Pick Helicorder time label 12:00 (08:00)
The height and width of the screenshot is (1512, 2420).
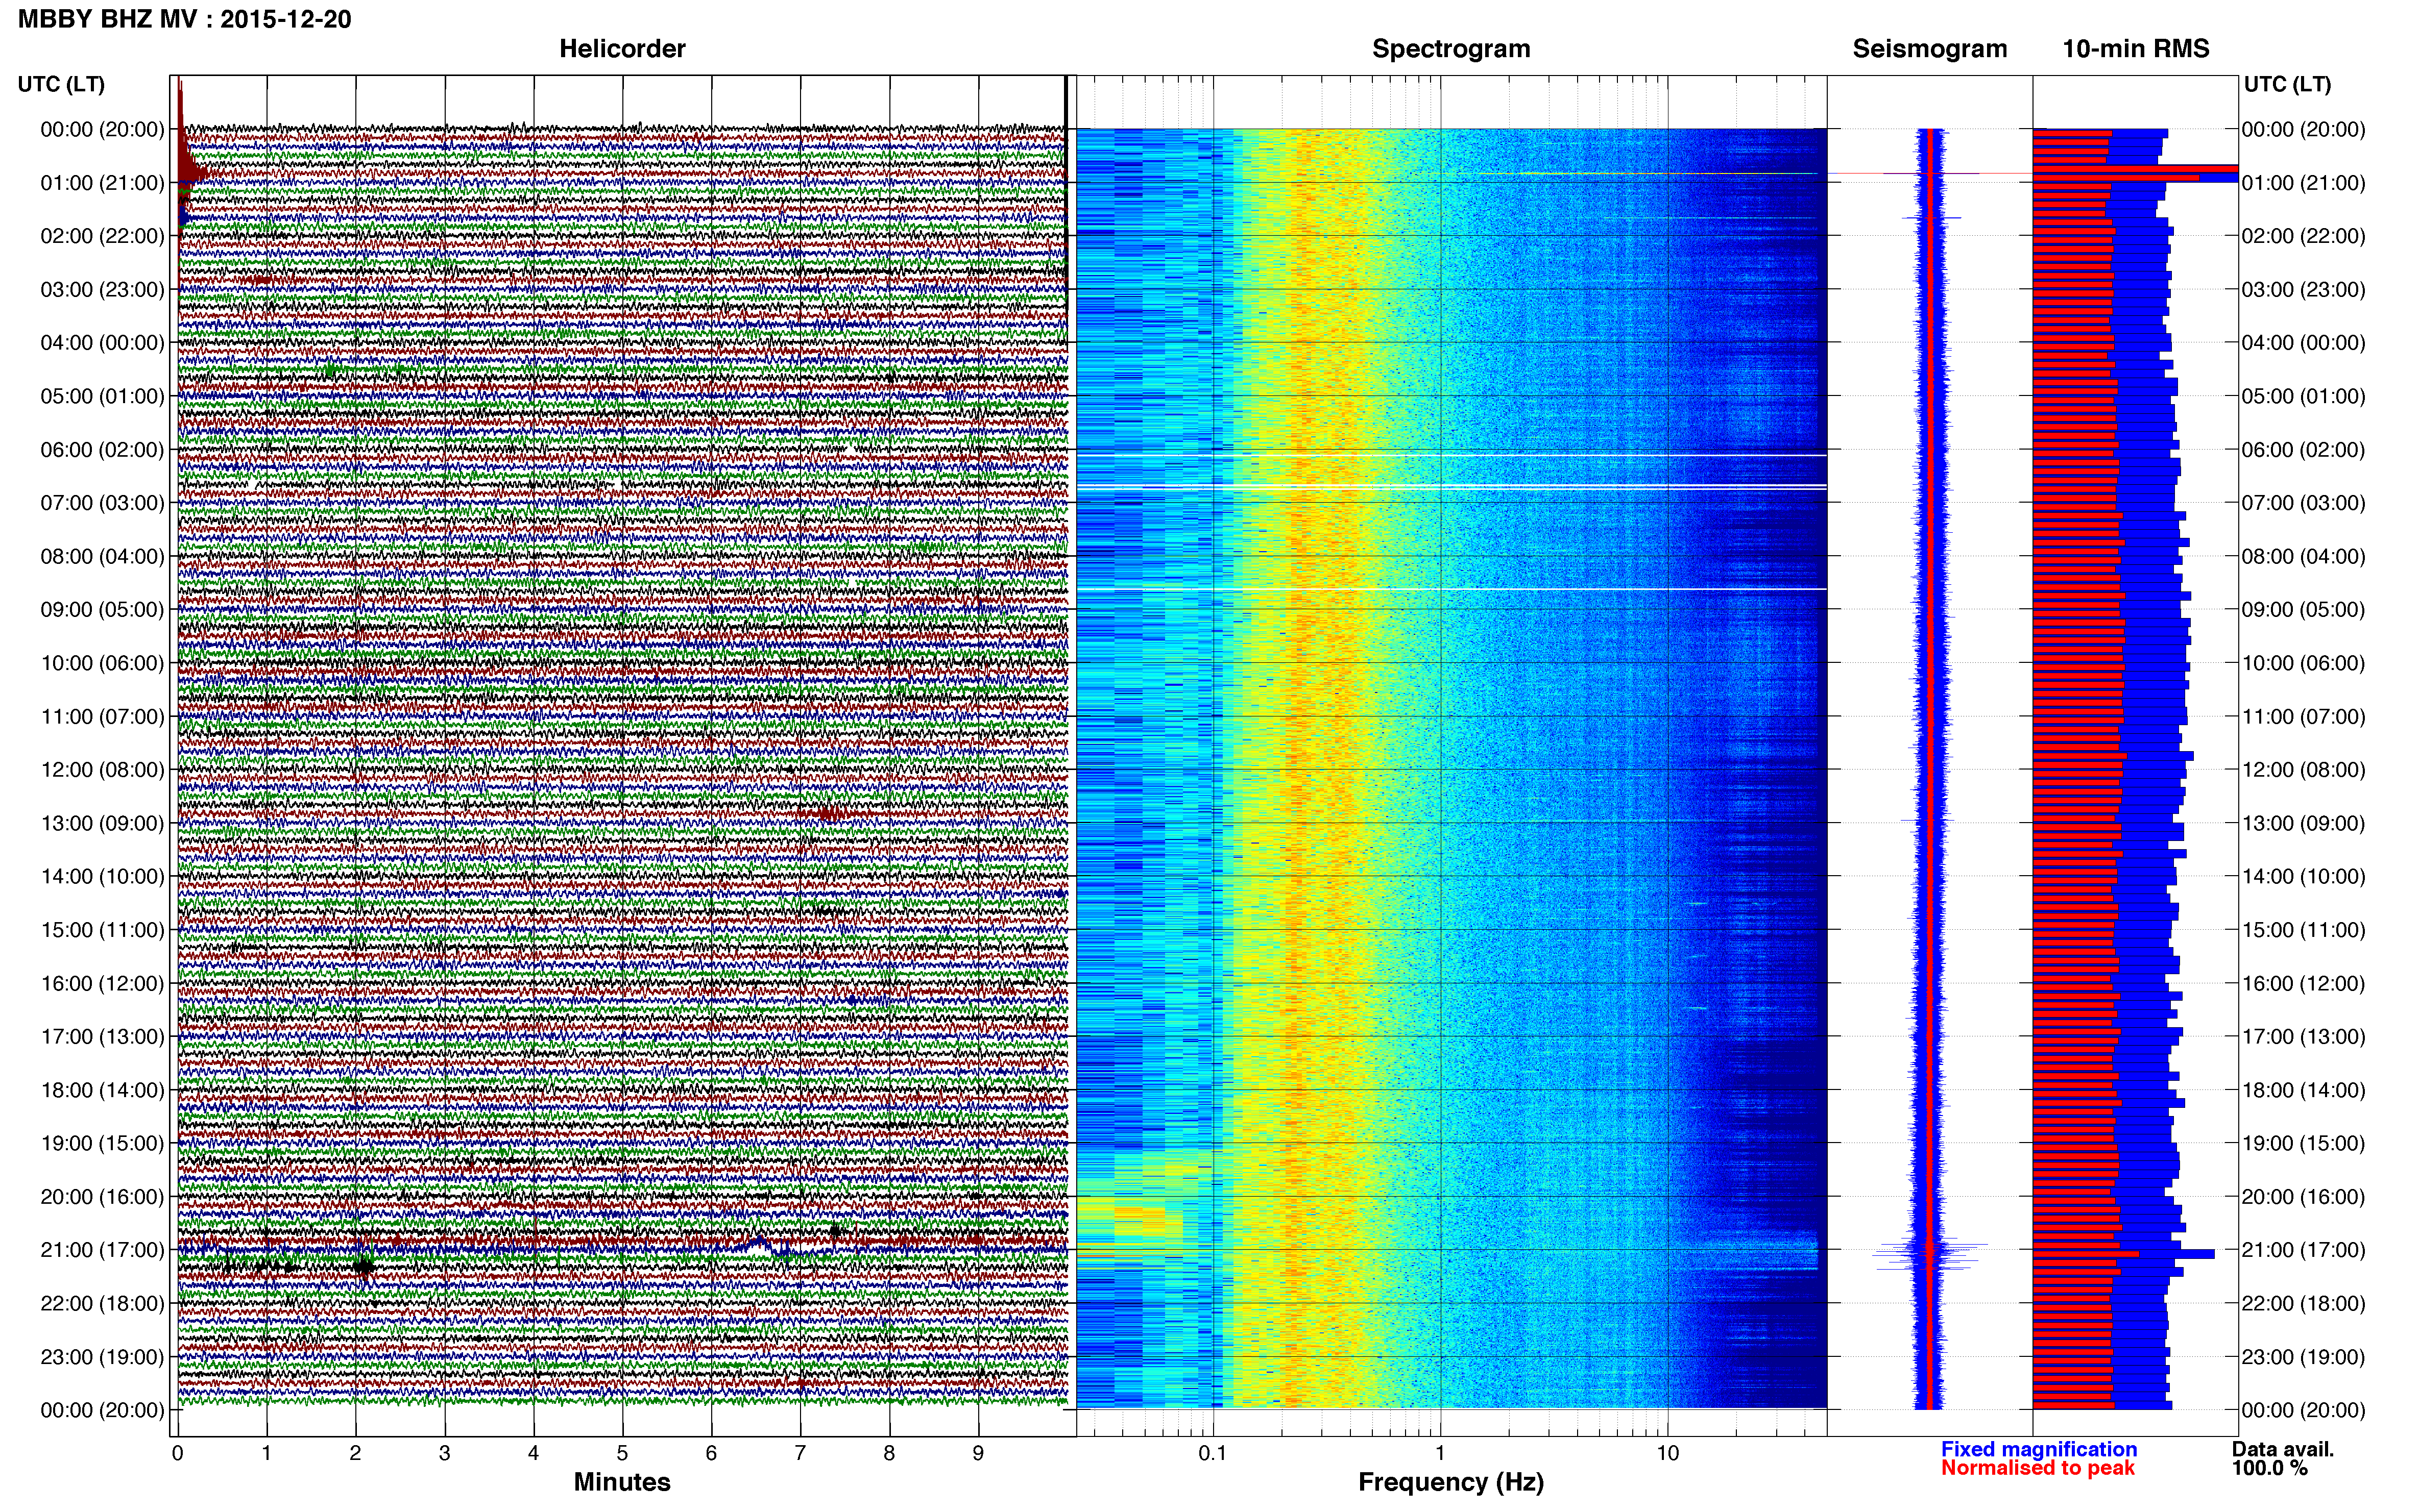pos(102,770)
